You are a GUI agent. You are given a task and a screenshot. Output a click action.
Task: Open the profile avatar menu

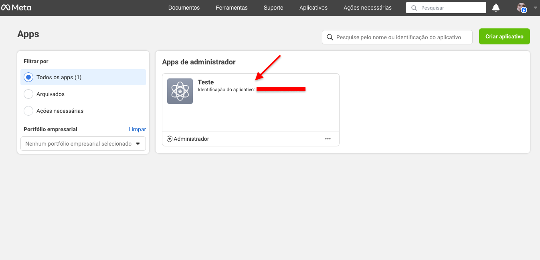coord(522,8)
